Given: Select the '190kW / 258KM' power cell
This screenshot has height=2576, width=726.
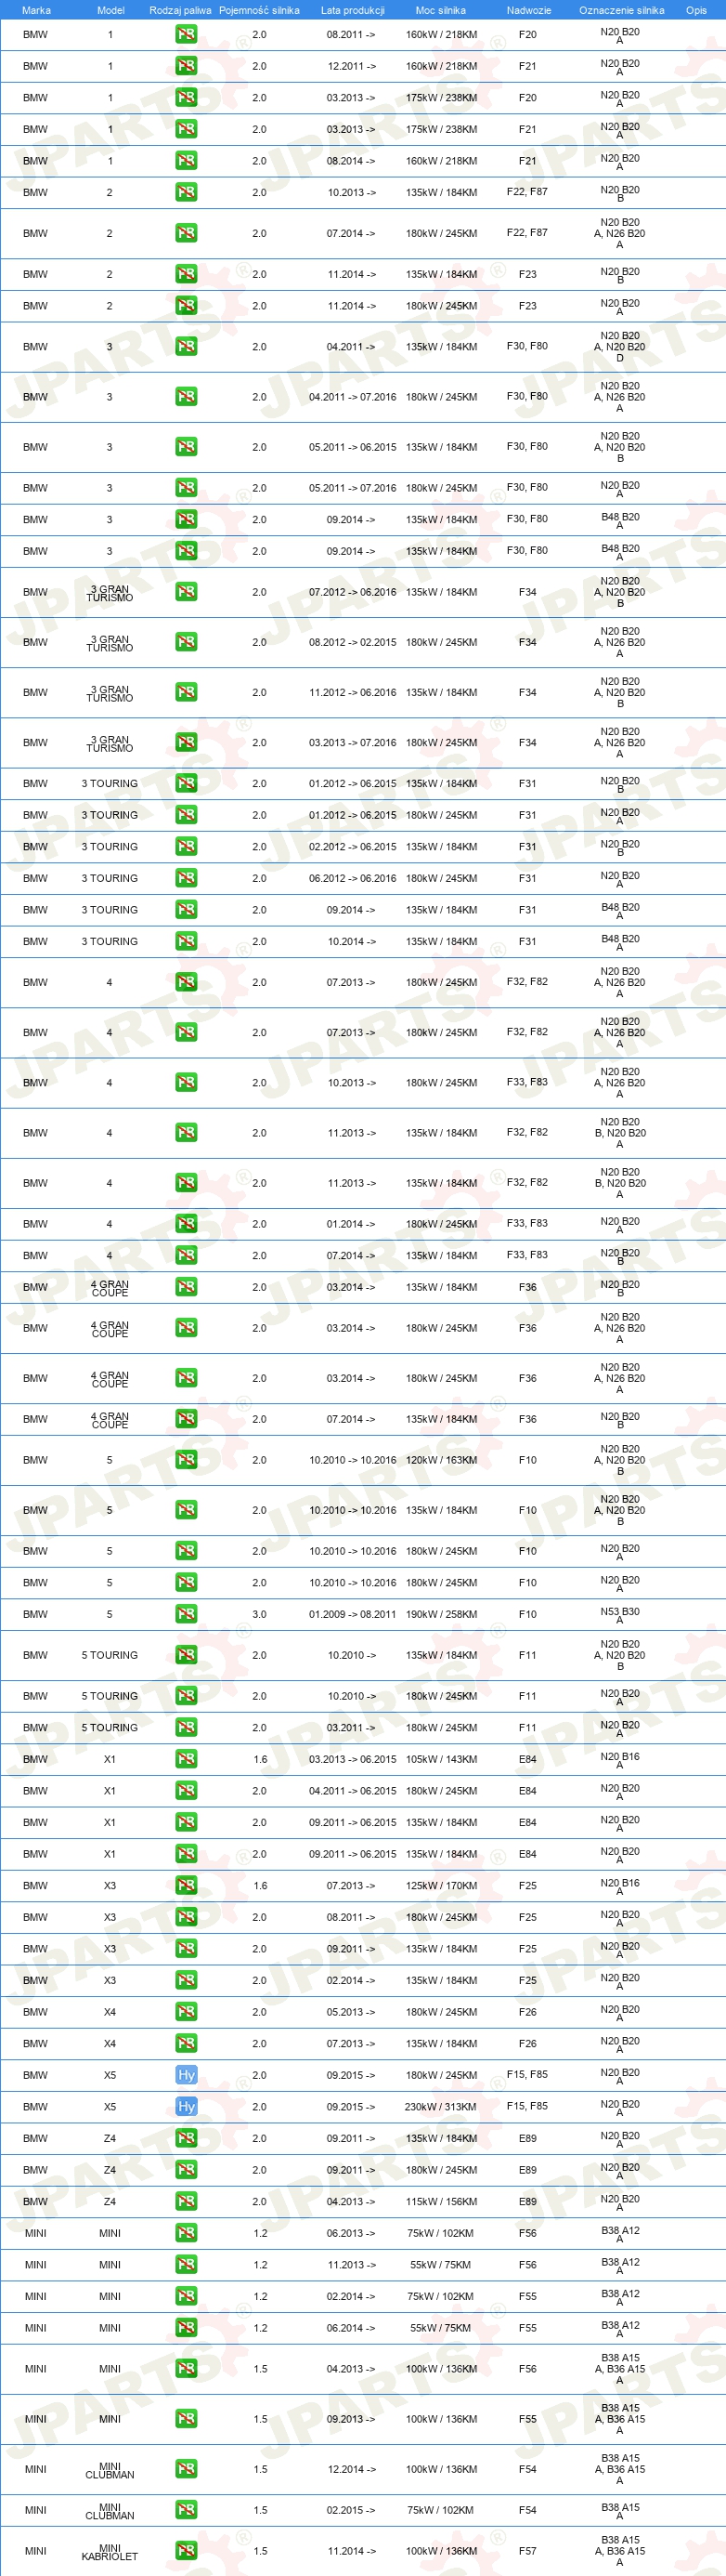Looking at the screenshot, I should click(x=441, y=1614).
